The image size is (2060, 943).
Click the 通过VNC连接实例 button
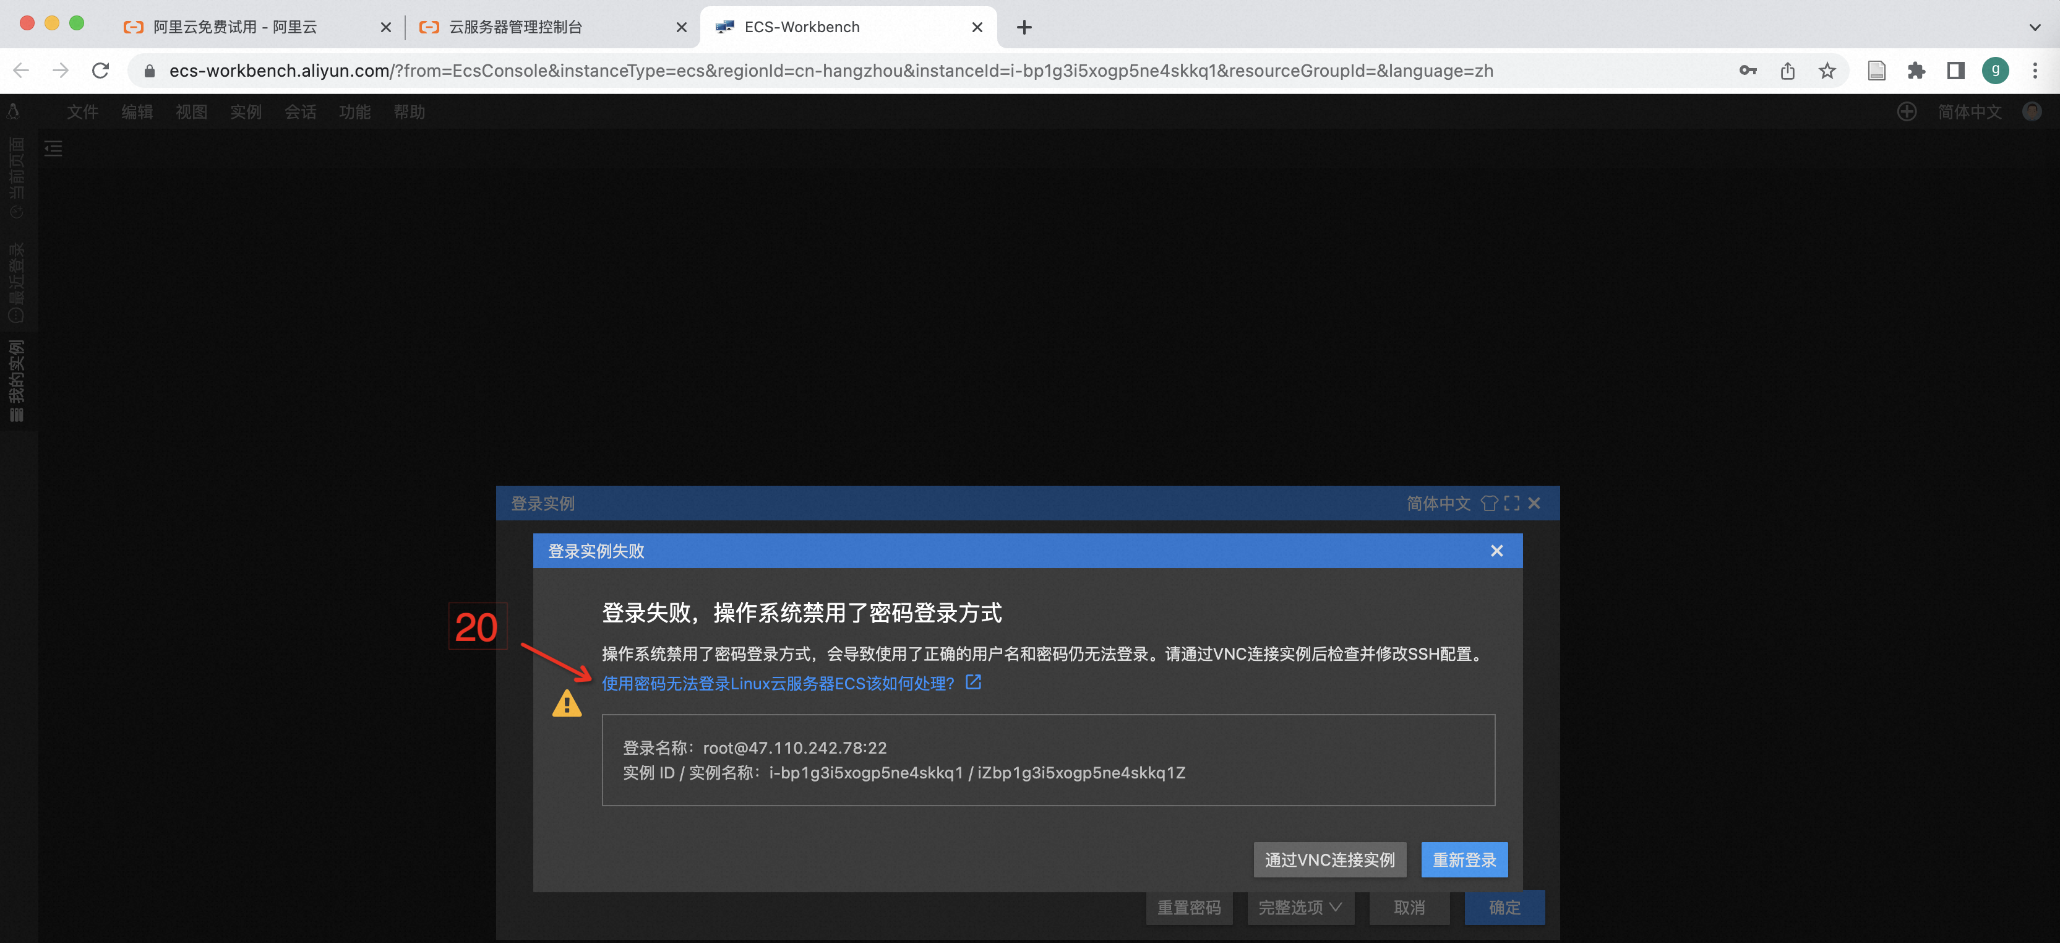coord(1329,860)
